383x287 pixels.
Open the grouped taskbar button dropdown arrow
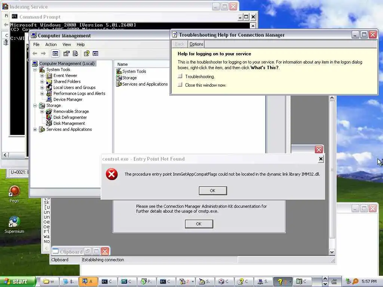(x=193, y=282)
